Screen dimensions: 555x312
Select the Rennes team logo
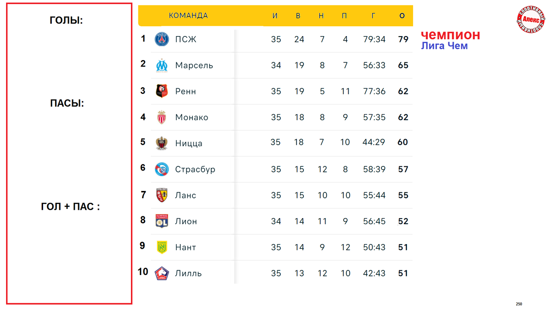tap(161, 91)
